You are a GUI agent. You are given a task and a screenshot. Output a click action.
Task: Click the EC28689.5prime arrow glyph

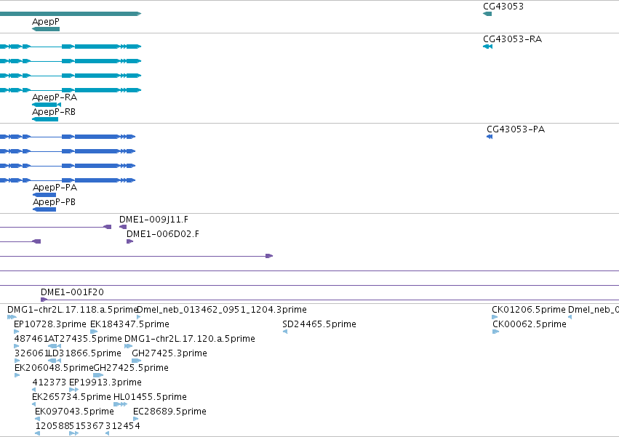pyautogui.click(x=136, y=419)
